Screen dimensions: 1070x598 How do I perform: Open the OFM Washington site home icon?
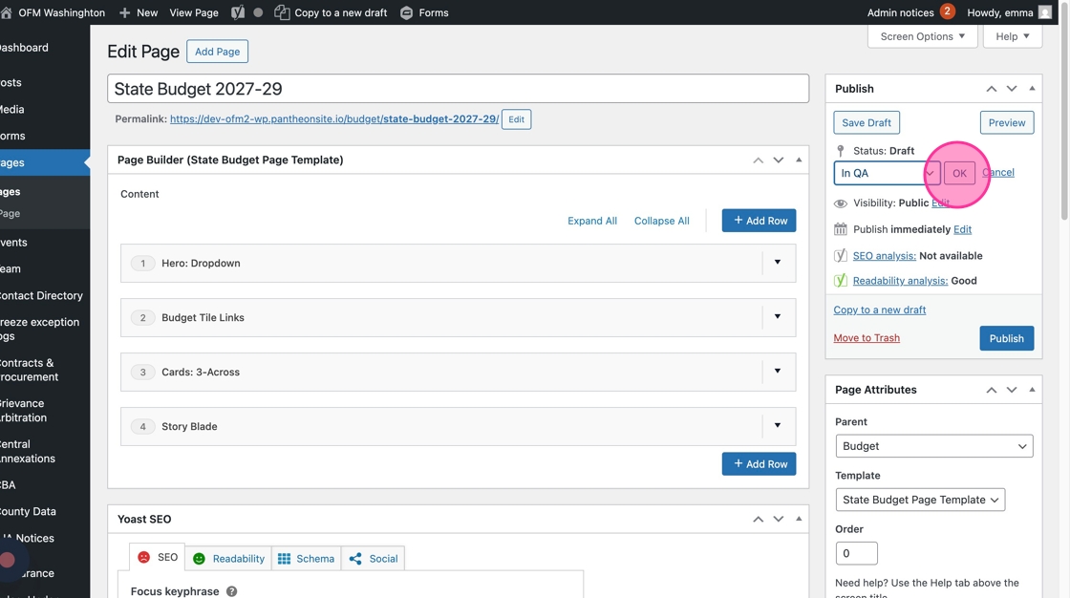6,12
